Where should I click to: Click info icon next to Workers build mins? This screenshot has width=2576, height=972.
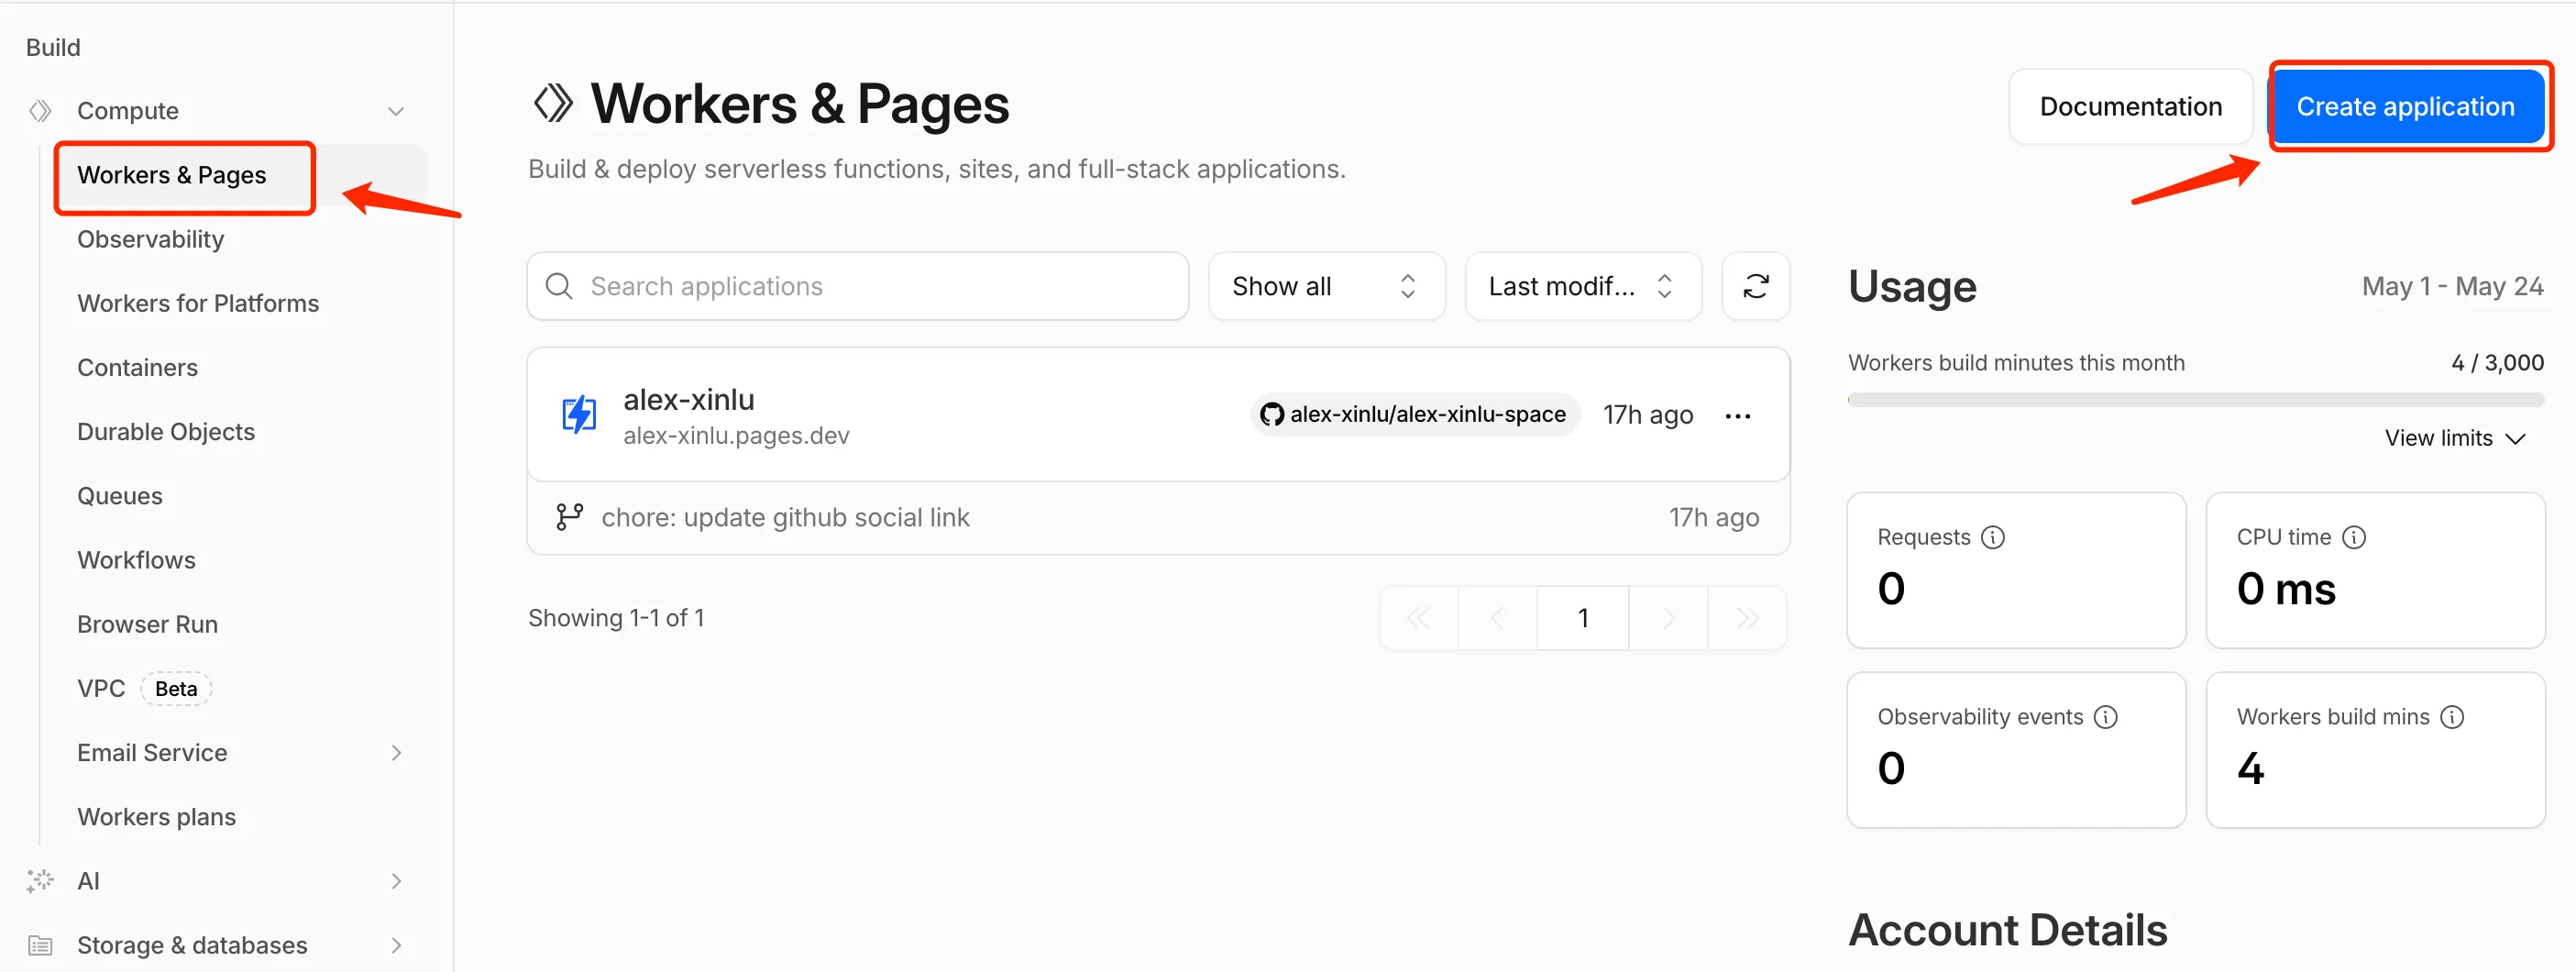2452,717
